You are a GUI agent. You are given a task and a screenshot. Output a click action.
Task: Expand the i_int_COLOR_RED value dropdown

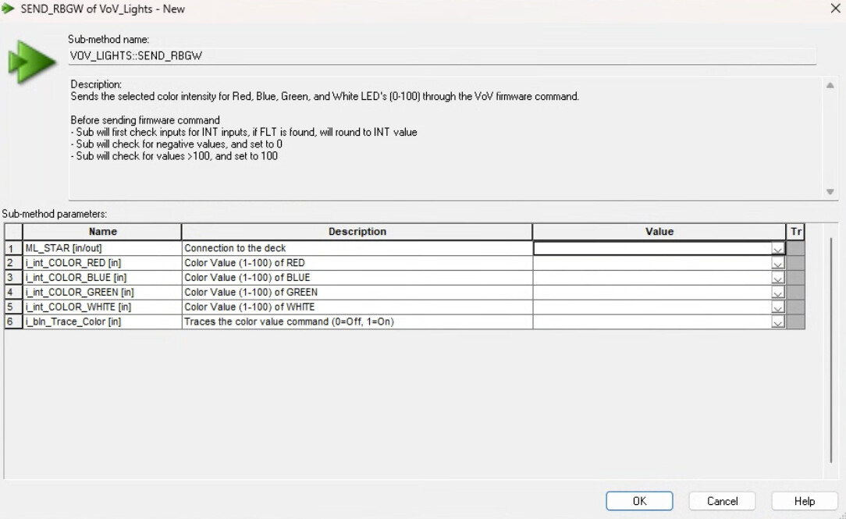pyautogui.click(x=777, y=263)
